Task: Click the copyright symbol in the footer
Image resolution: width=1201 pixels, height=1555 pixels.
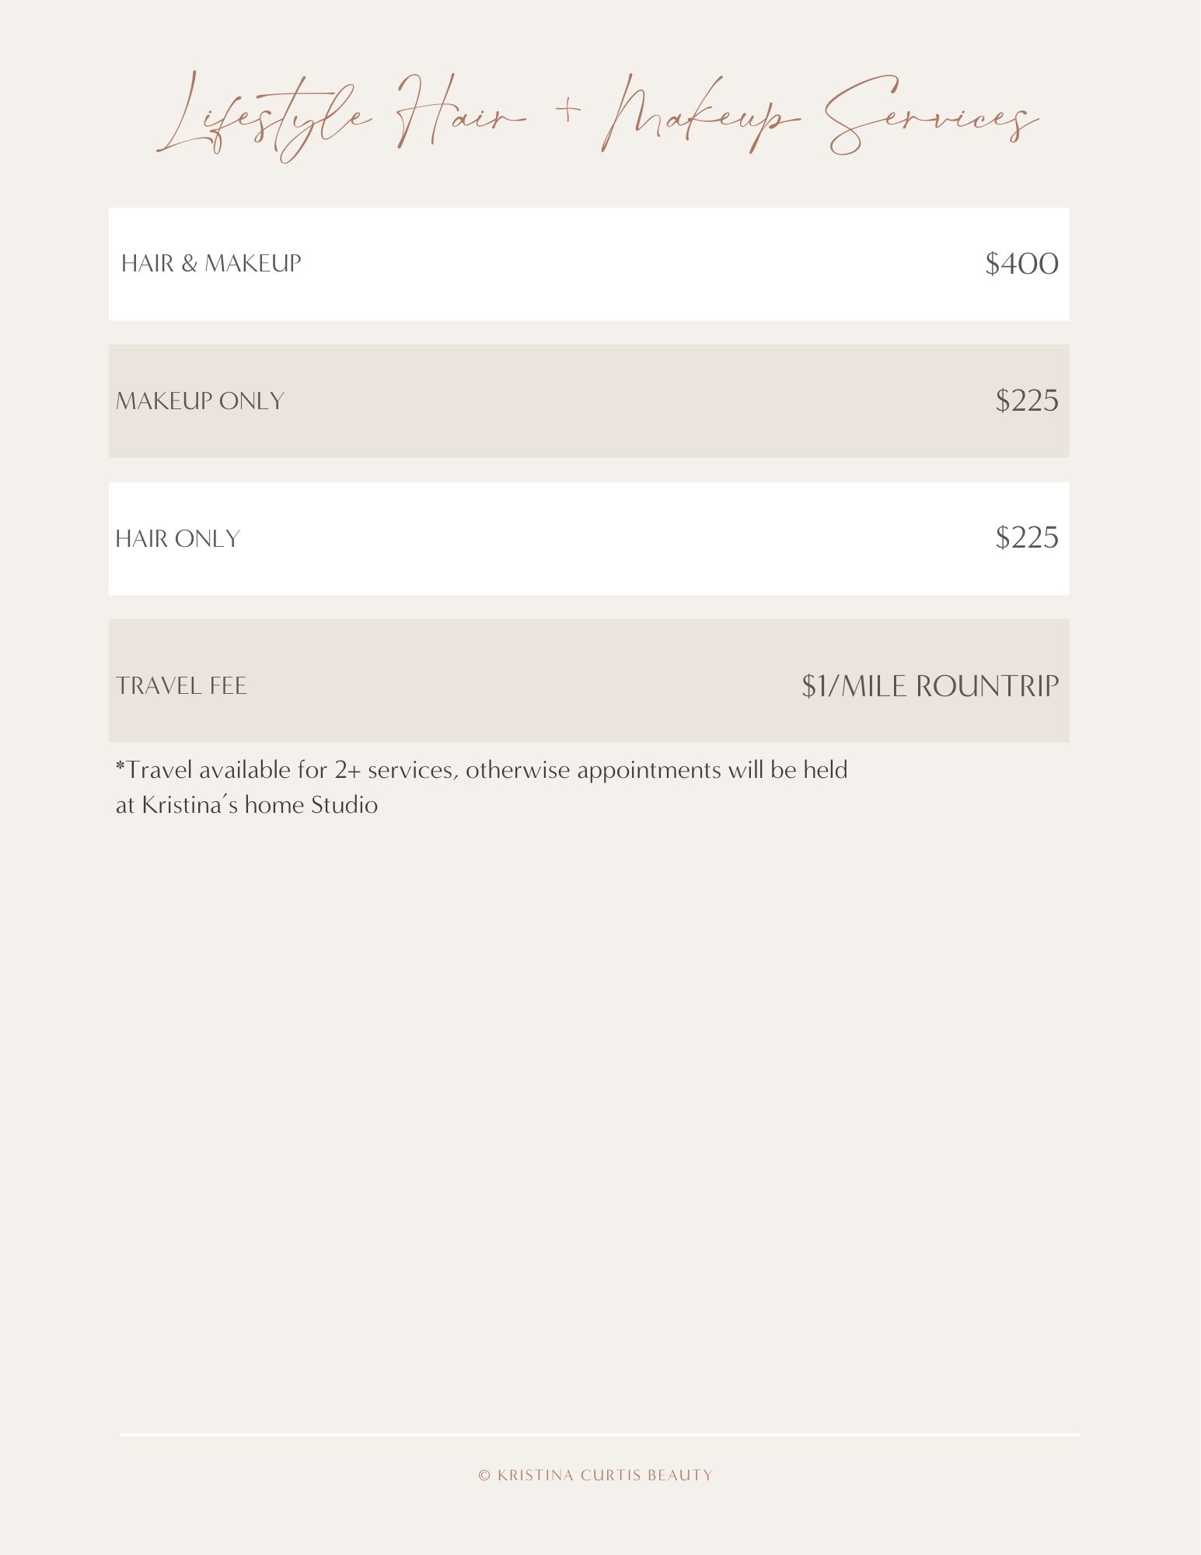Action: 484,1475
